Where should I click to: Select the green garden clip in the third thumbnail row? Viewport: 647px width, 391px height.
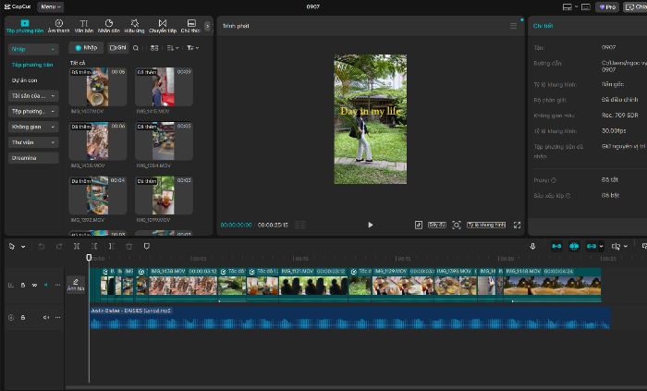click(164, 196)
